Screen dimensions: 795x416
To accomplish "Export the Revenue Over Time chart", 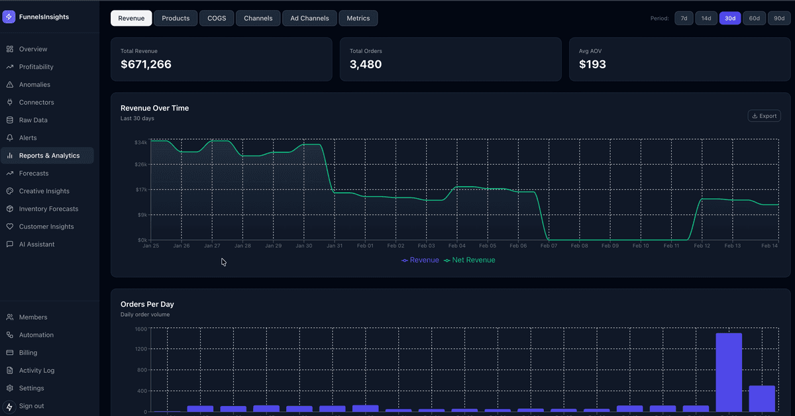I will click(764, 116).
